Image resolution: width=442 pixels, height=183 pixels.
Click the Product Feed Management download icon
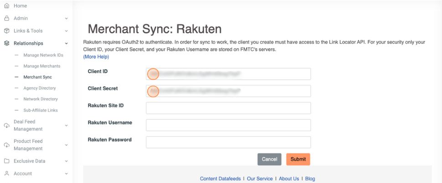point(6,145)
